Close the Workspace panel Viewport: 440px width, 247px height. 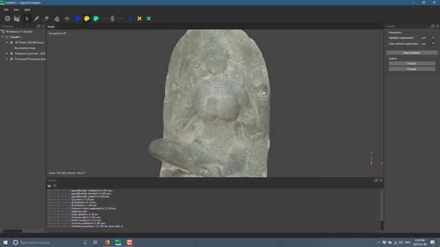pyautogui.click(x=43, y=26)
